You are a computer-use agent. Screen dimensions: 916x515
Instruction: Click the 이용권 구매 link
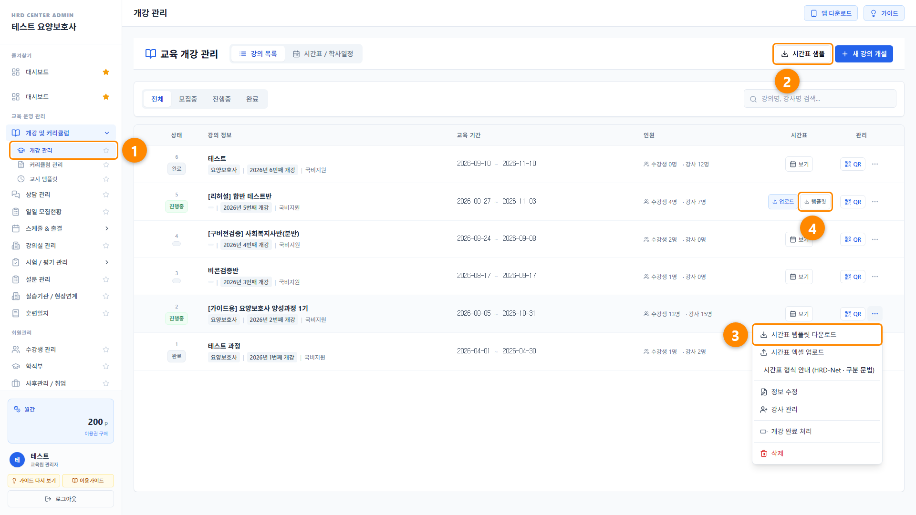point(96,433)
